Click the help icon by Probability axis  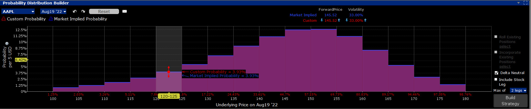click(7, 43)
